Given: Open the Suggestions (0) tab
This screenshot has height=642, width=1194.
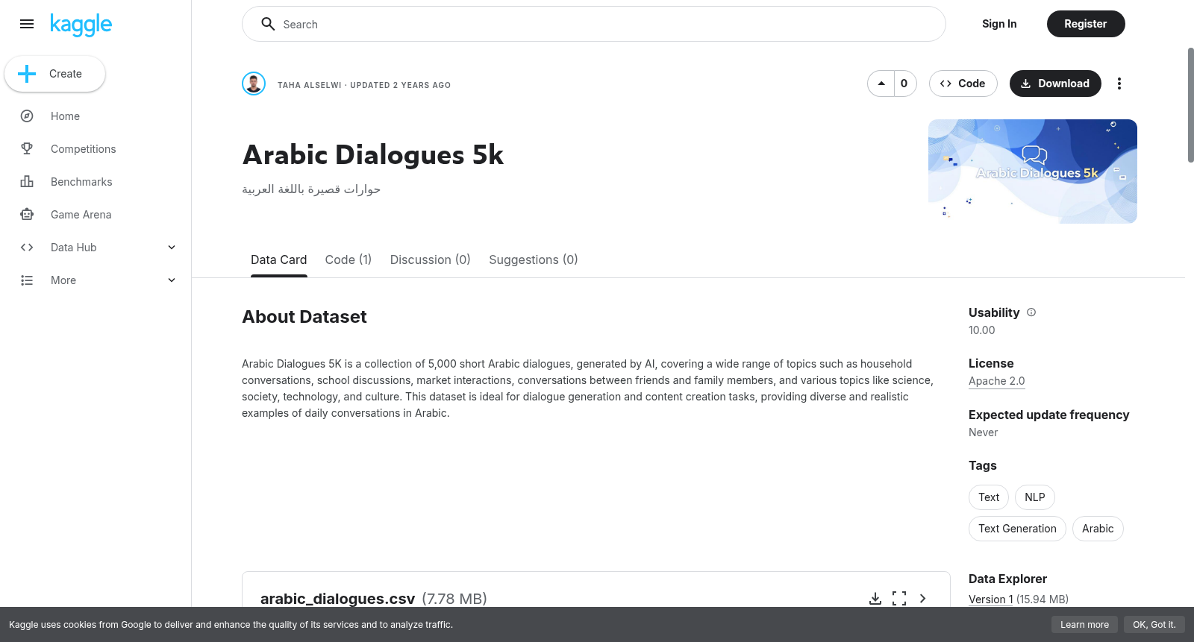Looking at the screenshot, I should [x=534, y=259].
